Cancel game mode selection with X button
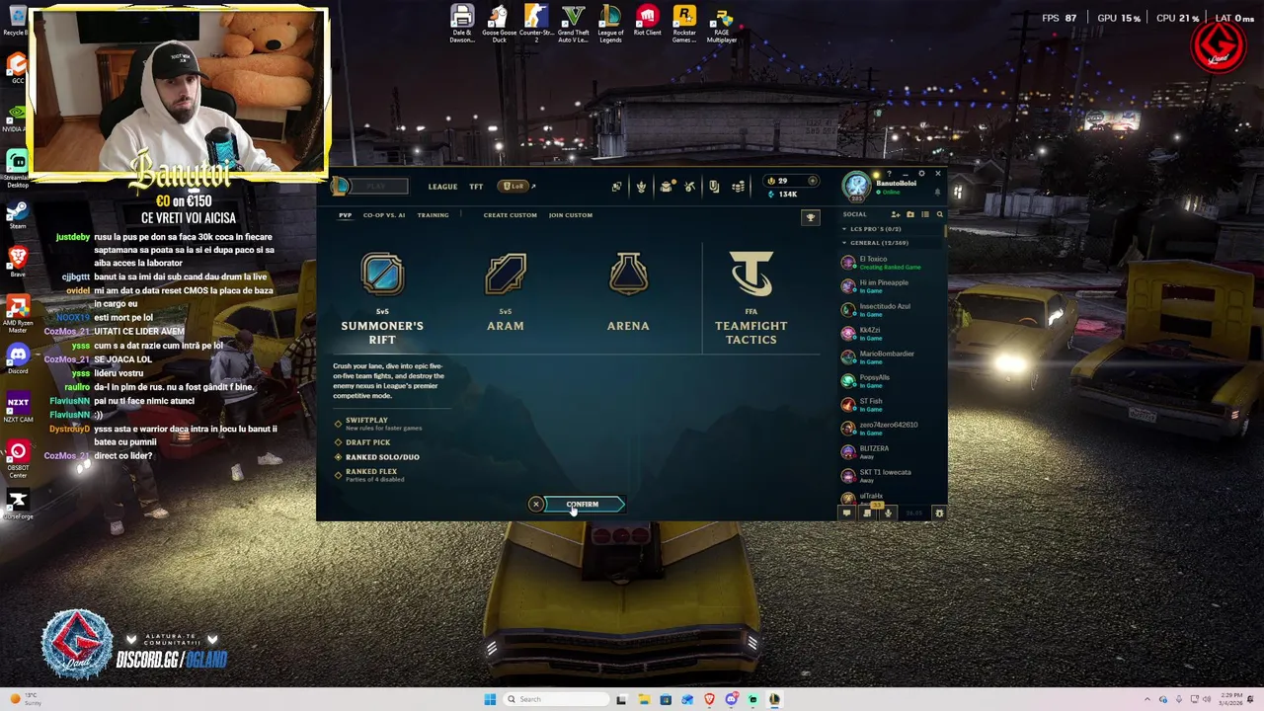Image resolution: width=1264 pixels, height=711 pixels. click(x=536, y=505)
